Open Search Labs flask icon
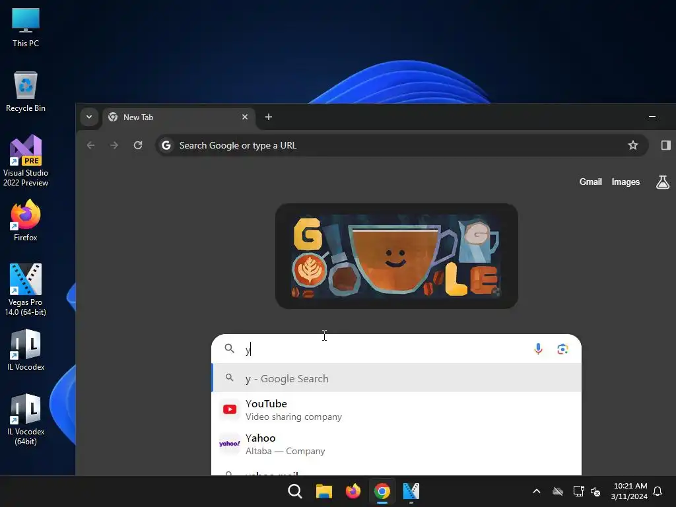Viewport: 676px width, 507px height. coord(663,182)
